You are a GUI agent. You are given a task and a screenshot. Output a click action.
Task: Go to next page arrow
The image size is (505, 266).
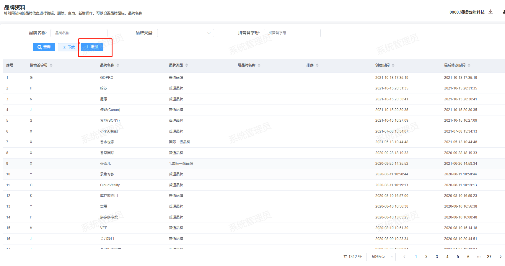pos(501,257)
